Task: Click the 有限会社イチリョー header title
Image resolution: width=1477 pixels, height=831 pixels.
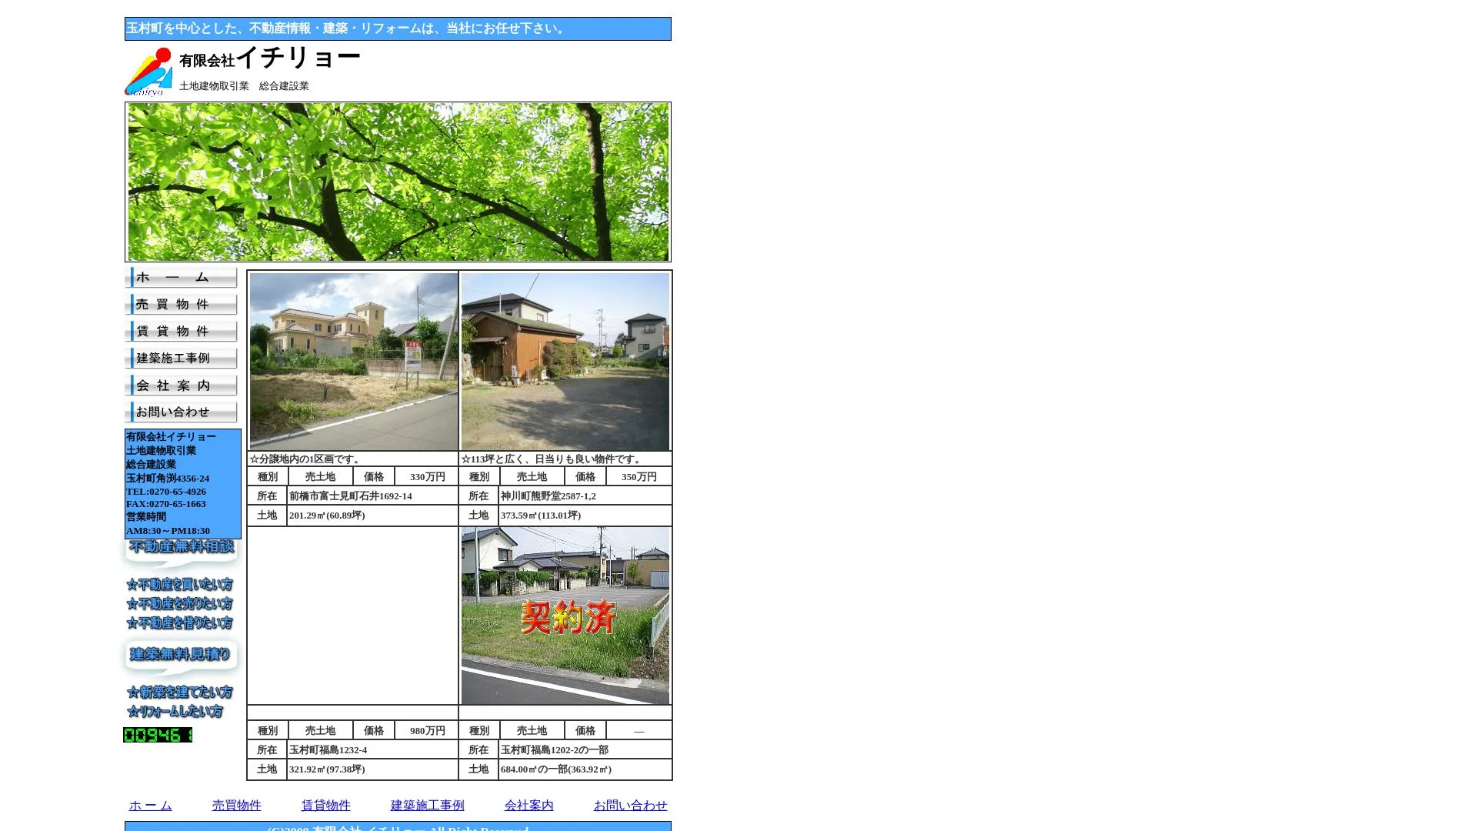Action: [x=270, y=58]
